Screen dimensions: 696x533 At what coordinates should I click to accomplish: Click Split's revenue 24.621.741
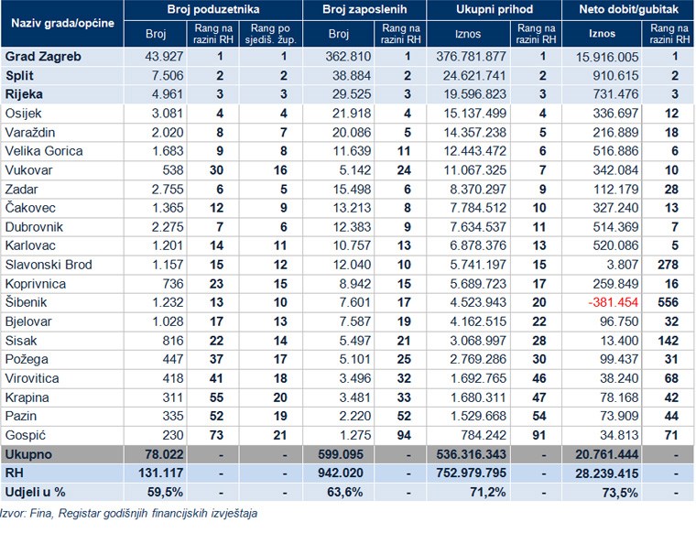(x=474, y=76)
